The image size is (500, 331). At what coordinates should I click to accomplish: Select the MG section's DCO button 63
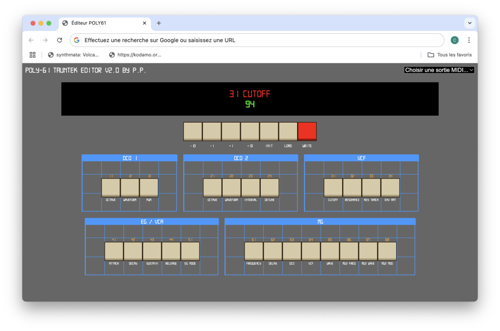(292, 251)
